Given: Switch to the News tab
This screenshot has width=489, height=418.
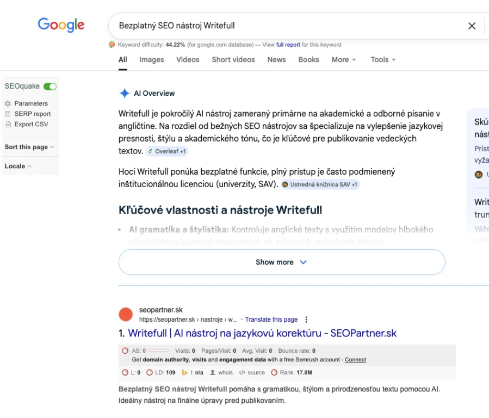Looking at the screenshot, I should [x=276, y=60].
